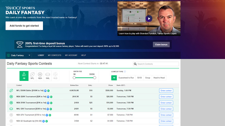
Task: Sort by Entries/Size column header
Action: pyautogui.click(x=74, y=85)
